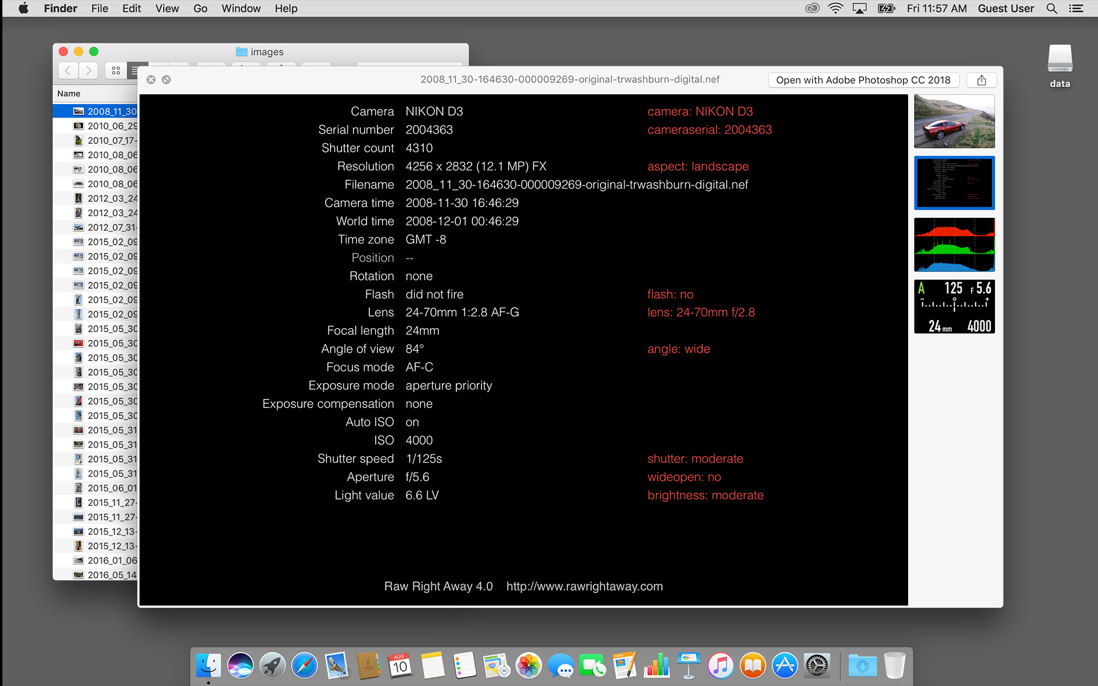The width and height of the screenshot is (1098, 686).
Task: Open the Guest User menu
Action: [x=1006, y=9]
